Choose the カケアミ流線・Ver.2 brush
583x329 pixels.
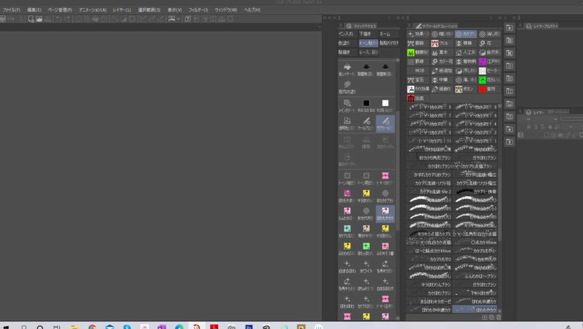429,192
